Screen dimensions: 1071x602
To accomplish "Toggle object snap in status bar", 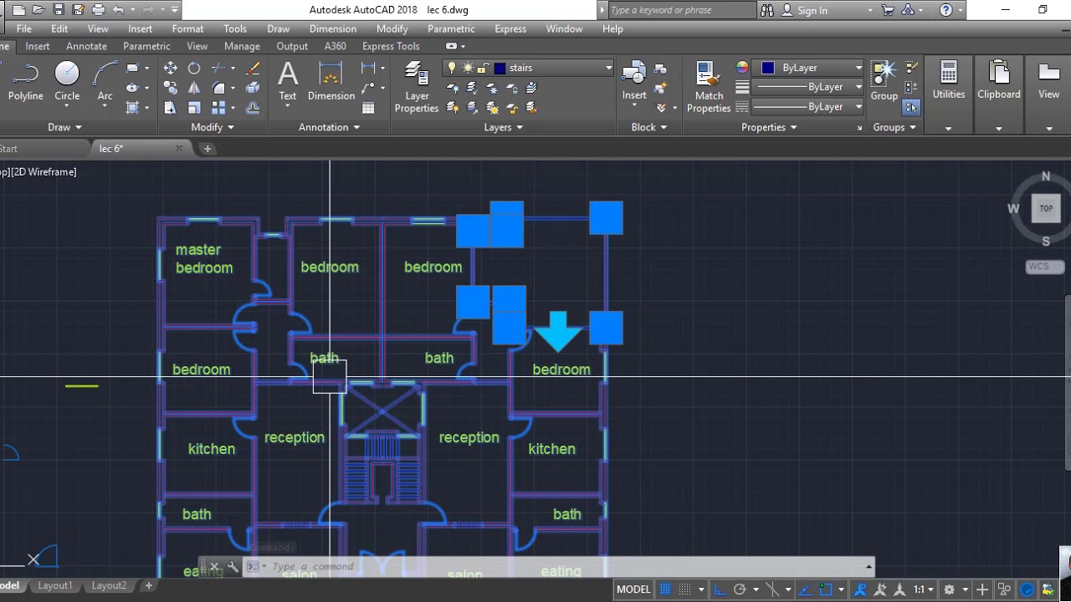I will pyautogui.click(x=826, y=589).
